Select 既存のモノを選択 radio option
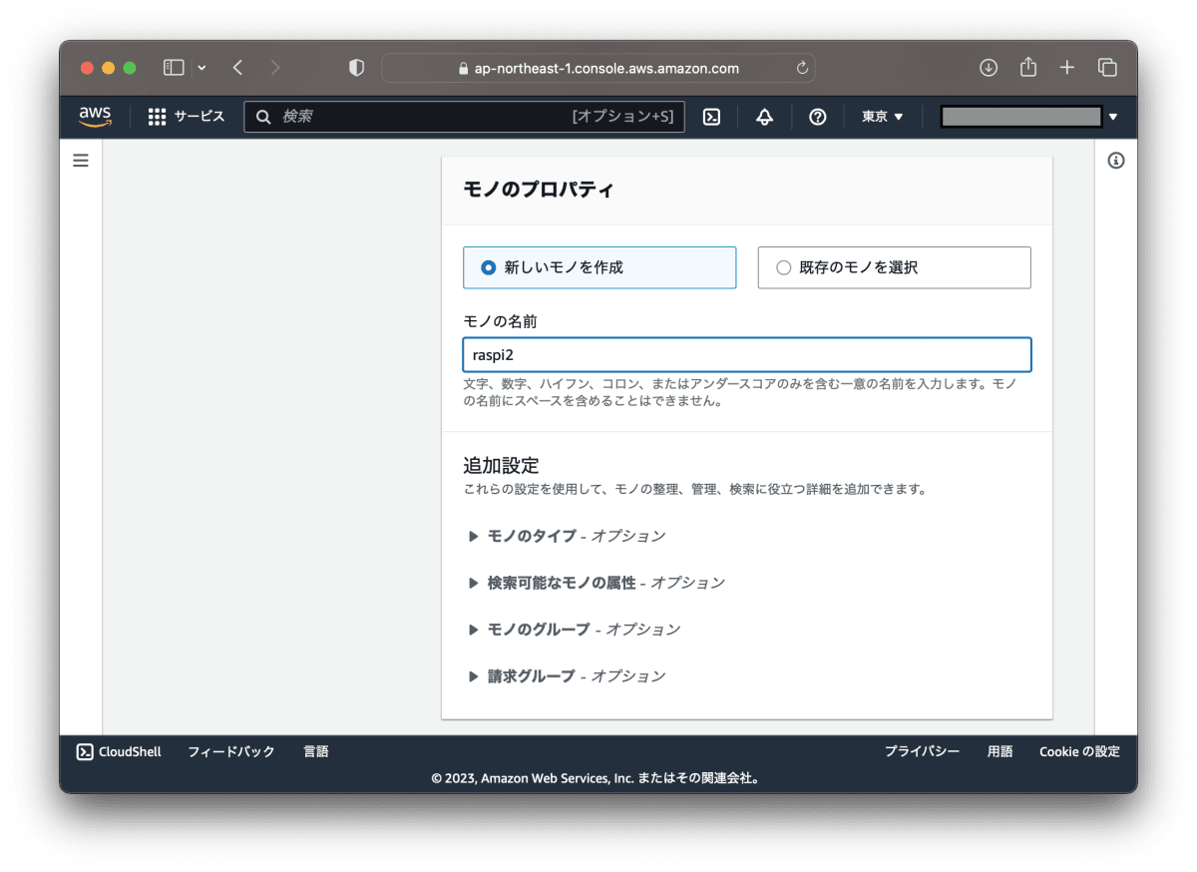The width and height of the screenshot is (1197, 872). 894,267
